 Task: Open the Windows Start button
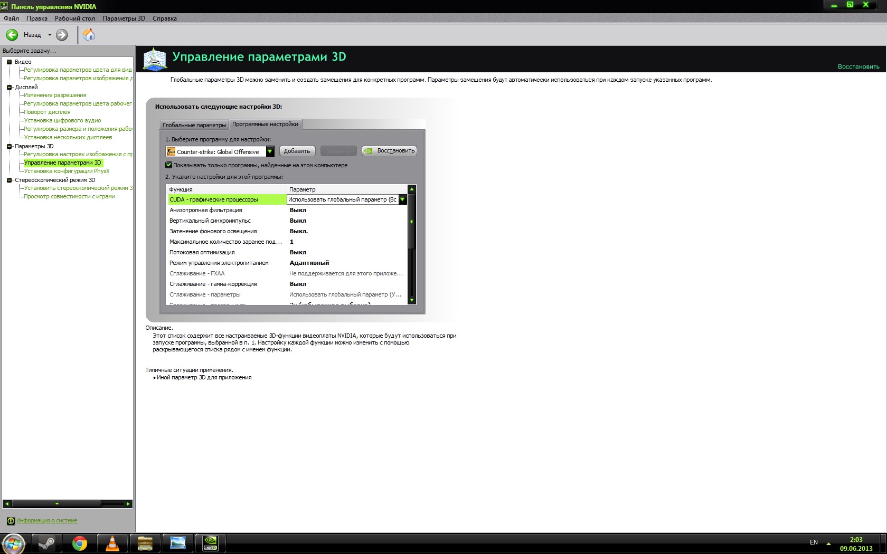[13, 543]
